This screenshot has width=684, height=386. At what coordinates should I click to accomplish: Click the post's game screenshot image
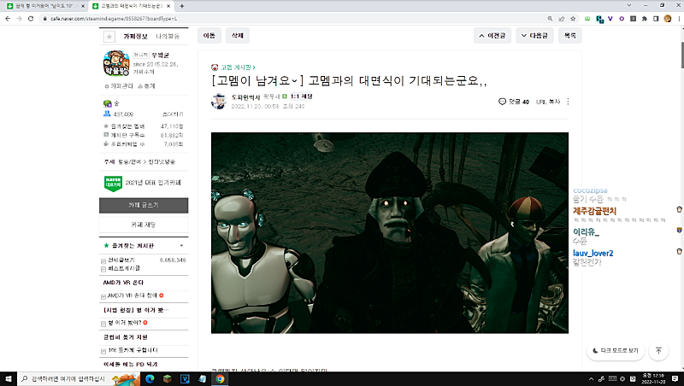390,232
